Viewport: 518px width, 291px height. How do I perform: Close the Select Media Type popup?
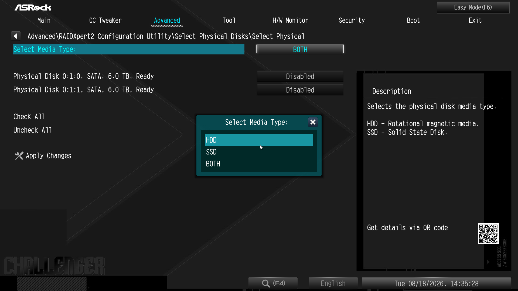[313, 122]
